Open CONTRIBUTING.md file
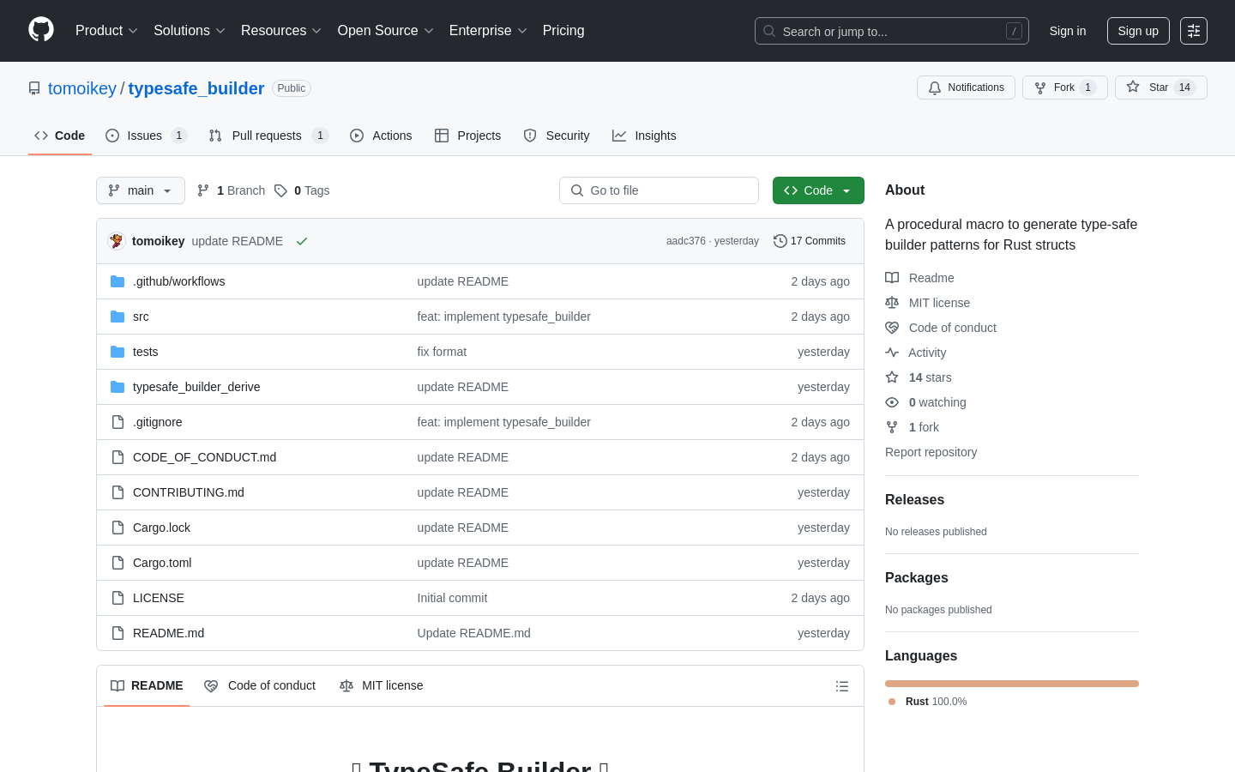The image size is (1235, 772). pos(189,492)
